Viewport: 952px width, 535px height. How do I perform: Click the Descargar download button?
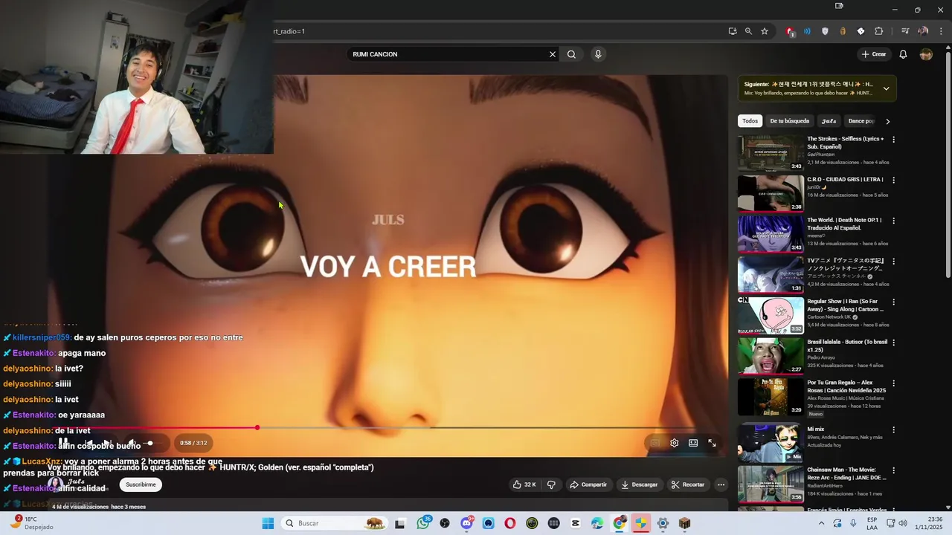tap(640, 484)
